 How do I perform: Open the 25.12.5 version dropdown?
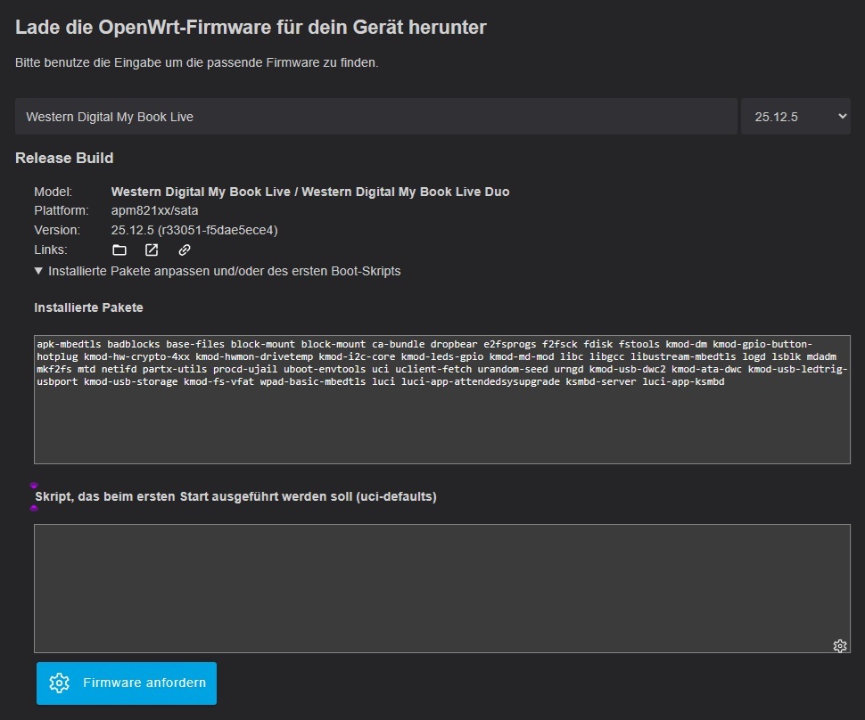[795, 117]
